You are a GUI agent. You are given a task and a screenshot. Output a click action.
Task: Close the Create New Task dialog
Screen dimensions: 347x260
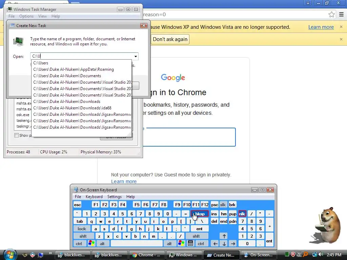pos(144,26)
